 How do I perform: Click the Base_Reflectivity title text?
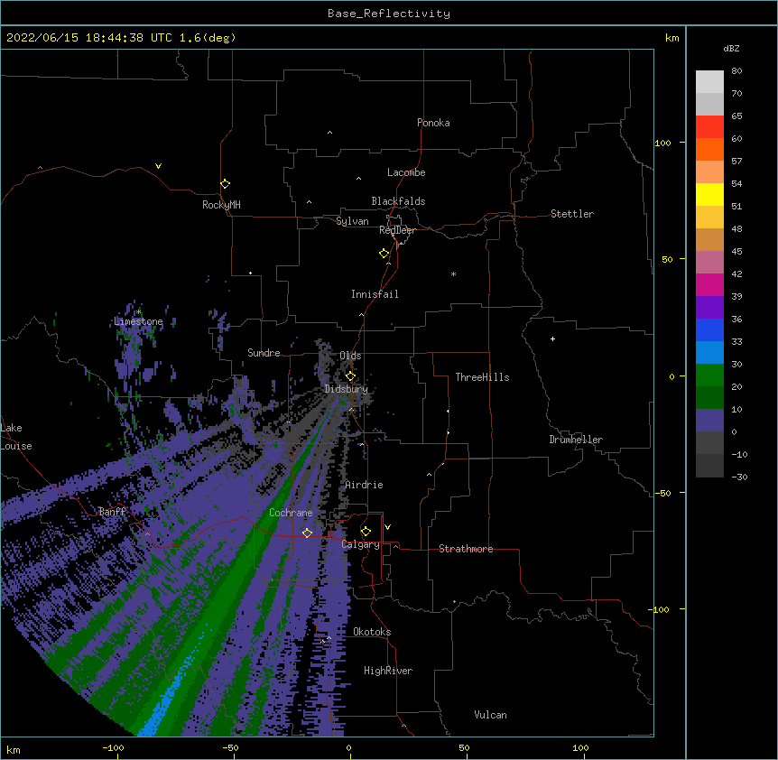click(x=389, y=14)
